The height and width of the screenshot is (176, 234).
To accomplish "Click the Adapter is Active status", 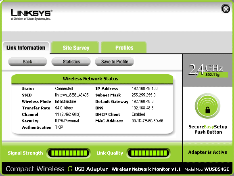I will pos(208,152).
